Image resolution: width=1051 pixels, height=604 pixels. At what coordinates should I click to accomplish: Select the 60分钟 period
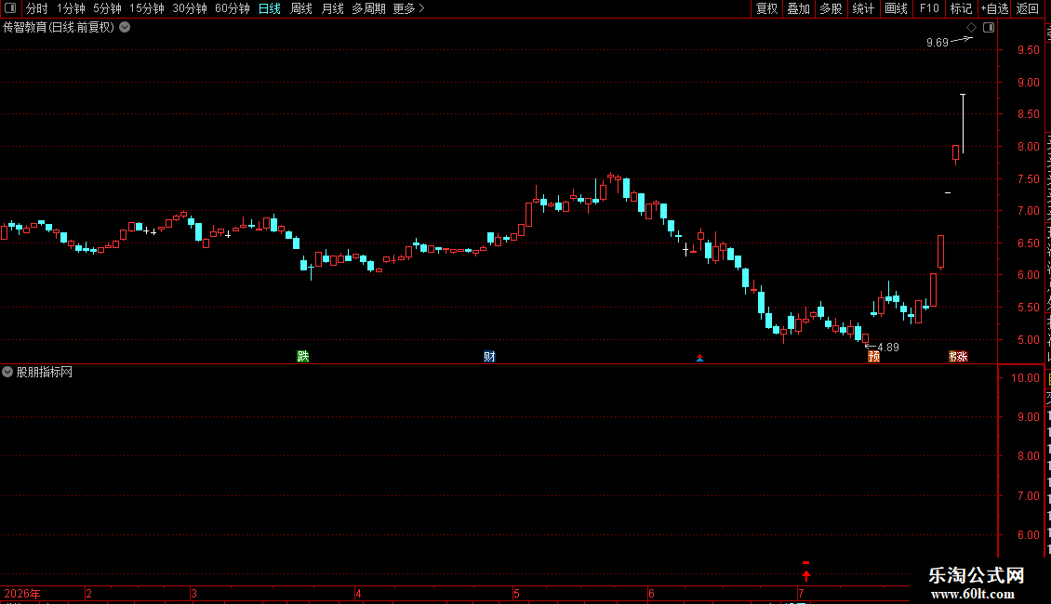click(x=232, y=8)
